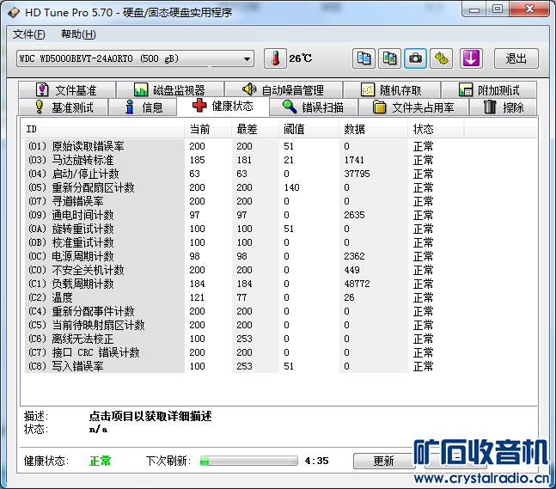Select the 附加测试 tab
This screenshot has height=489, width=556.
(489, 89)
